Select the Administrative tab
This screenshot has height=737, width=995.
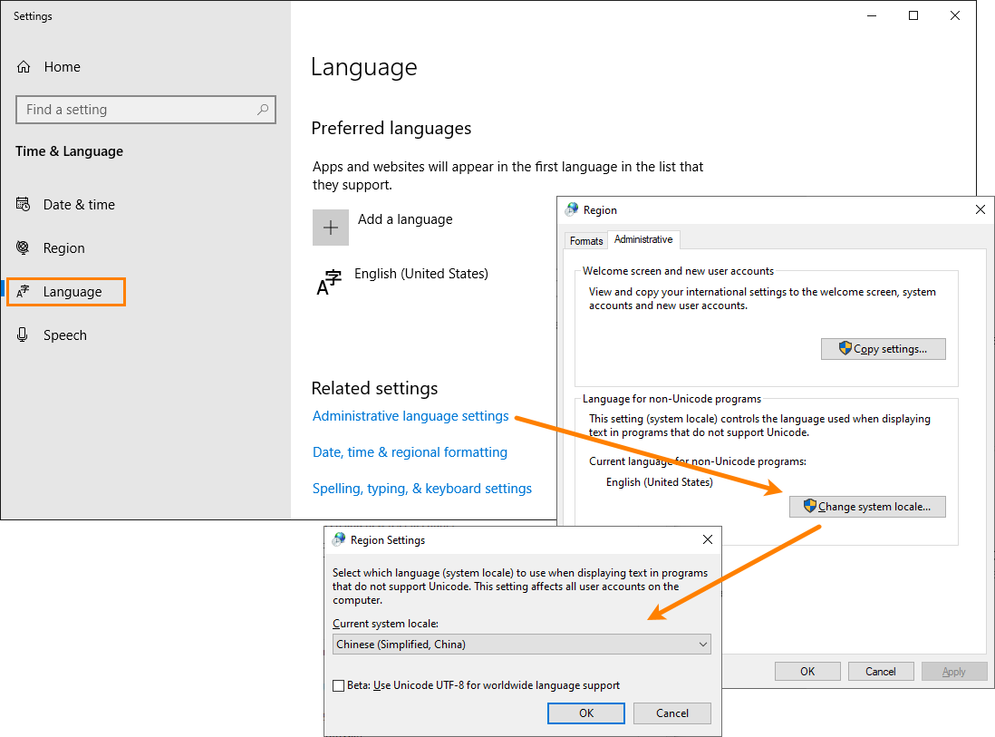click(643, 239)
